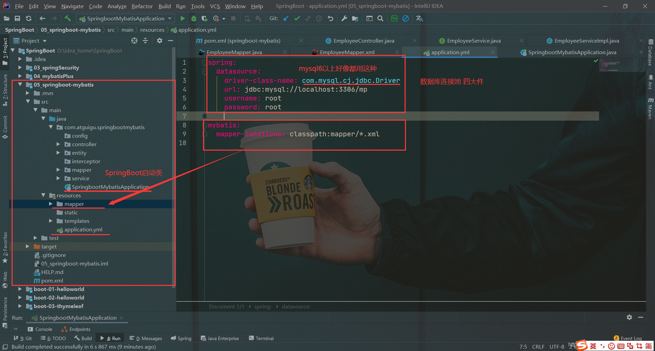Click the com.mysql.cj.jdbc.Driver class reference
Viewport: 655px width, 351px height.
(351, 80)
